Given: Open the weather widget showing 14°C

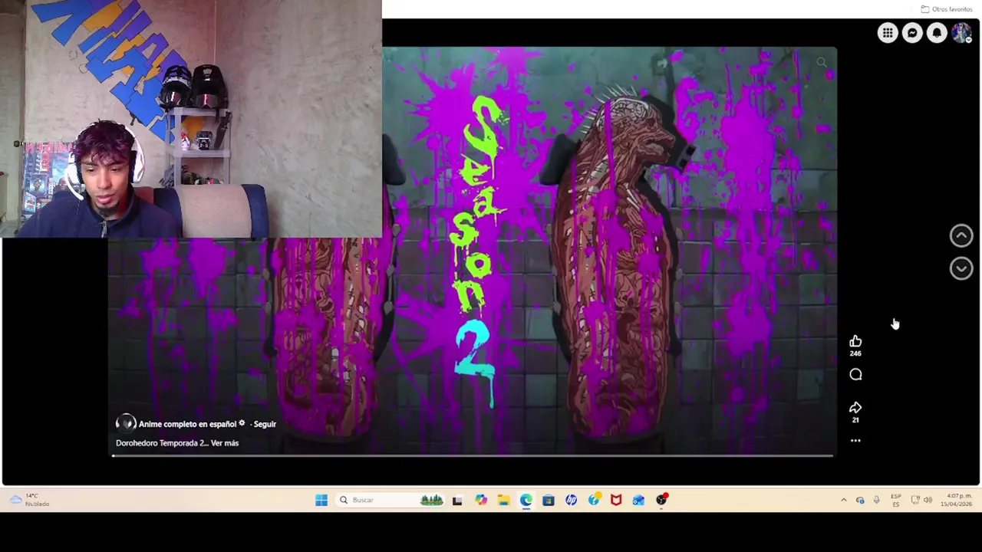Looking at the screenshot, I should [x=30, y=500].
